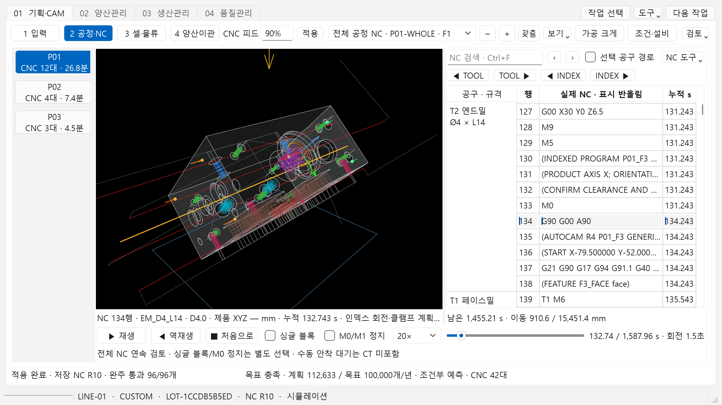
Task: Open the 3 셀·물류 step tab
Action: coord(141,33)
